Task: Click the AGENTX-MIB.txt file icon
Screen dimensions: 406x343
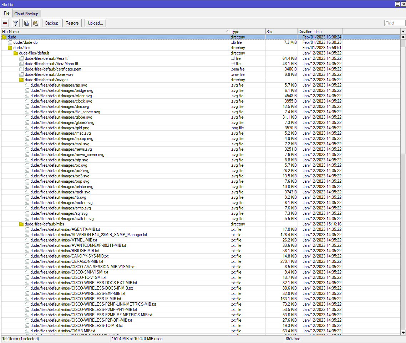Action: (27, 229)
